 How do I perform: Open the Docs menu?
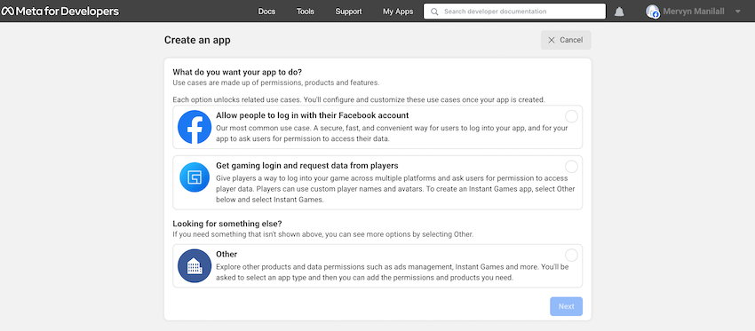(x=266, y=12)
